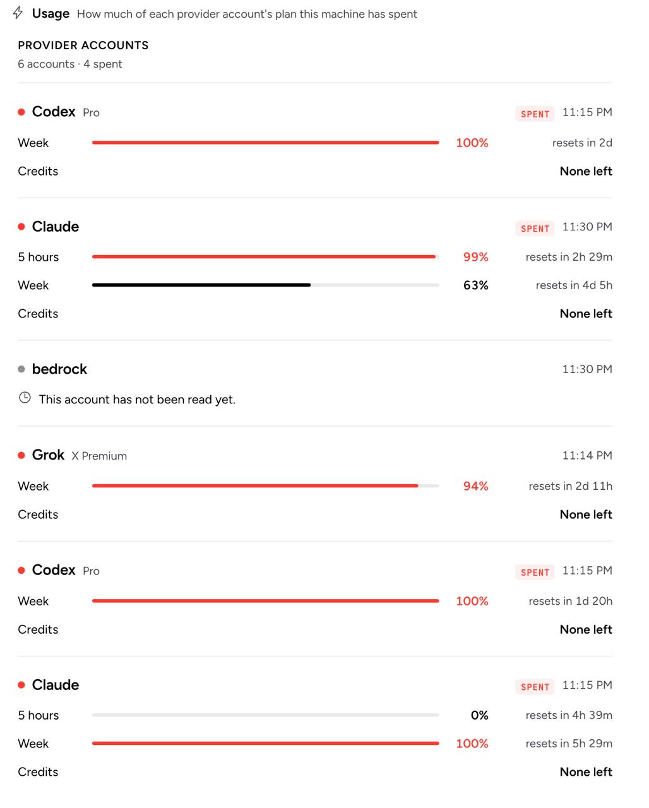Click the clock icon on bedrock account

(25, 398)
